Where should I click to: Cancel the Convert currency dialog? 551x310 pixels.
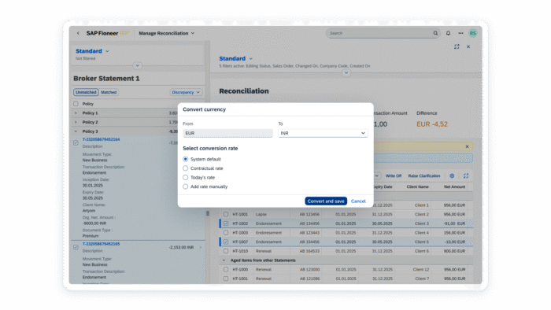point(358,201)
